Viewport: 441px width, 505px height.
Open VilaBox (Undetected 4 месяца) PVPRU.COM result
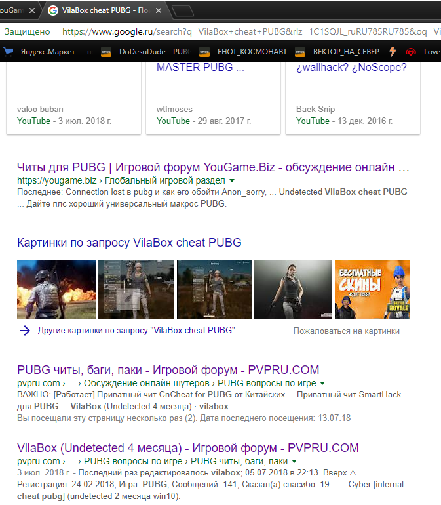tap(188, 448)
